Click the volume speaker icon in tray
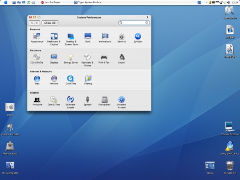This screenshot has height=180, width=240. (229, 3)
